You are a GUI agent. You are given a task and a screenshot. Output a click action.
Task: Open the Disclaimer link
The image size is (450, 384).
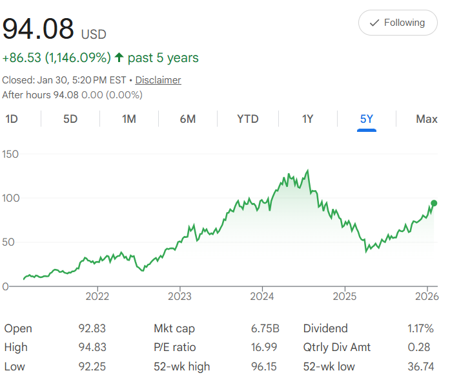click(x=158, y=80)
